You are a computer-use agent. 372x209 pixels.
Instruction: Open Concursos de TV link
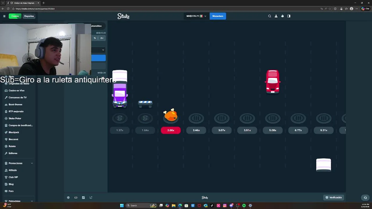[x=17, y=98]
